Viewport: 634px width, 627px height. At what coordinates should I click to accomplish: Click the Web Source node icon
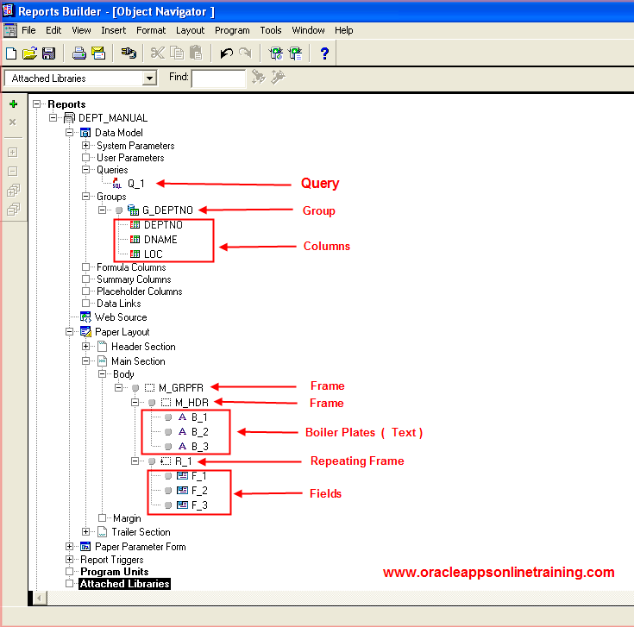tap(85, 317)
